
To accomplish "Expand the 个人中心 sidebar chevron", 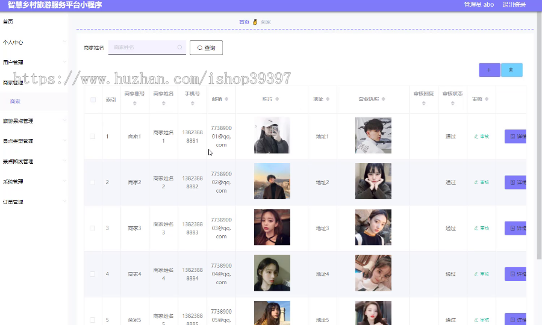I will click(x=64, y=42).
